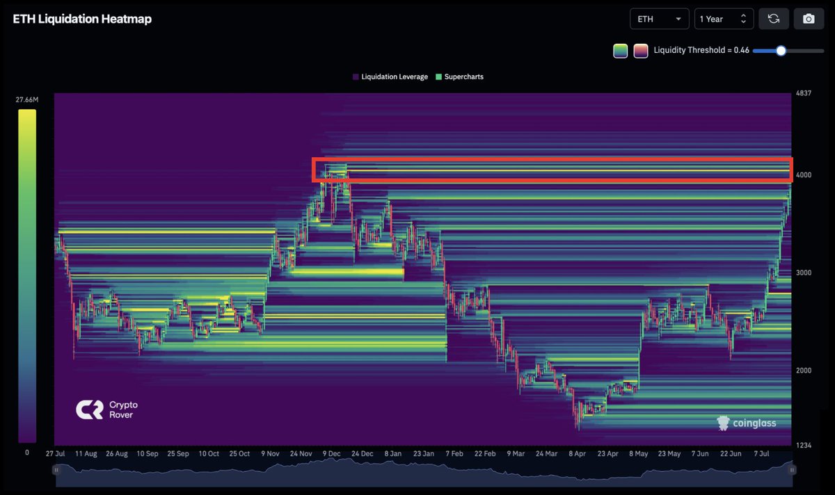Click the 9 Dec date label

point(331,454)
